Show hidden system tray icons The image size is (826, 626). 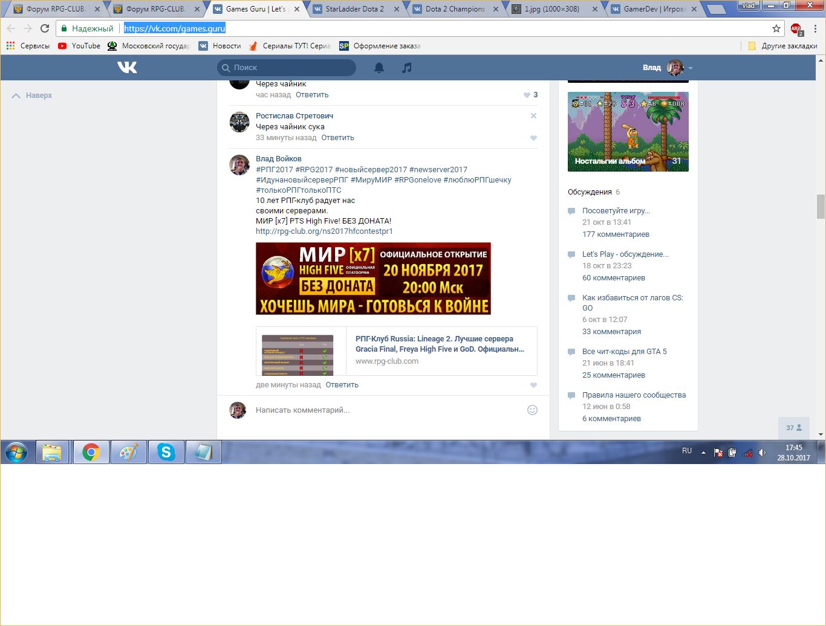[x=703, y=452]
